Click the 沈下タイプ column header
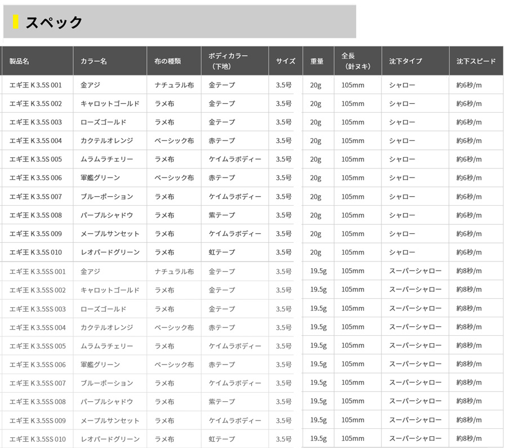 pyautogui.click(x=406, y=61)
